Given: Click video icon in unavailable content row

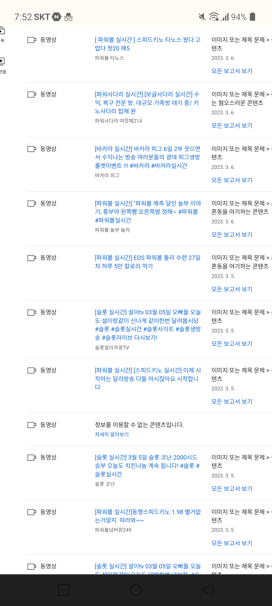Looking at the screenshot, I should (x=32, y=425).
